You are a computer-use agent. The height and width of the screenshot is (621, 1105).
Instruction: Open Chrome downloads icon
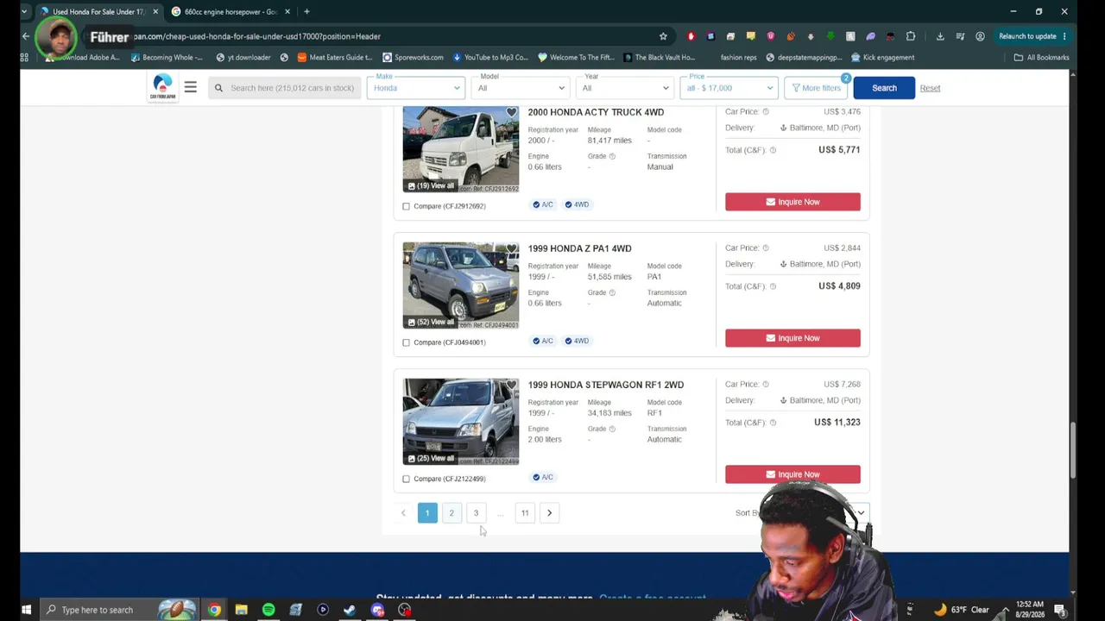click(x=940, y=36)
